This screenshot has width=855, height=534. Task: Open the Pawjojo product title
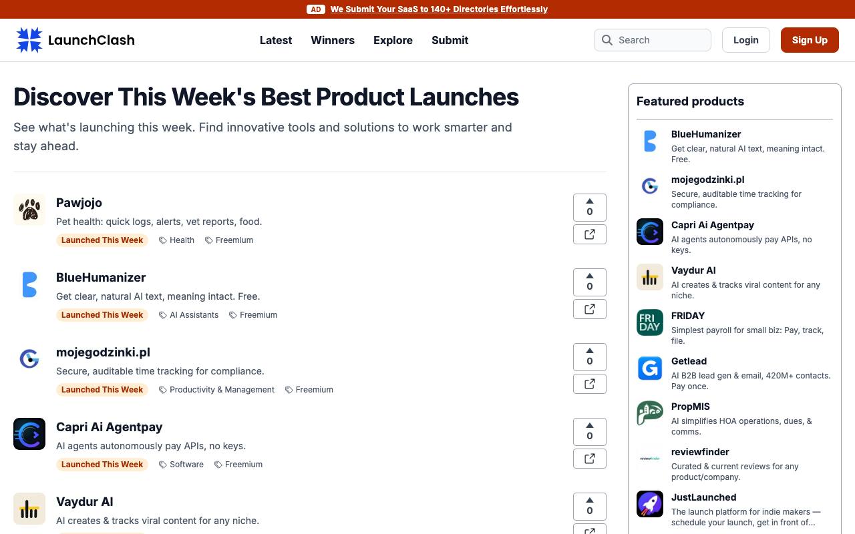pyautogui.click(x=79, y=203)
